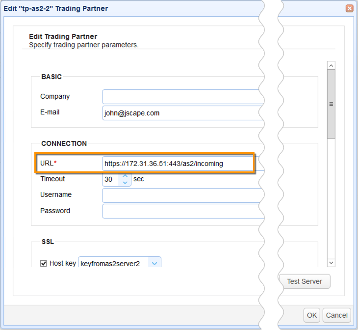358x330 pixels.
Task: Click inside the Timeout value box
Action: pyautogui.click(x=111, y=180)
